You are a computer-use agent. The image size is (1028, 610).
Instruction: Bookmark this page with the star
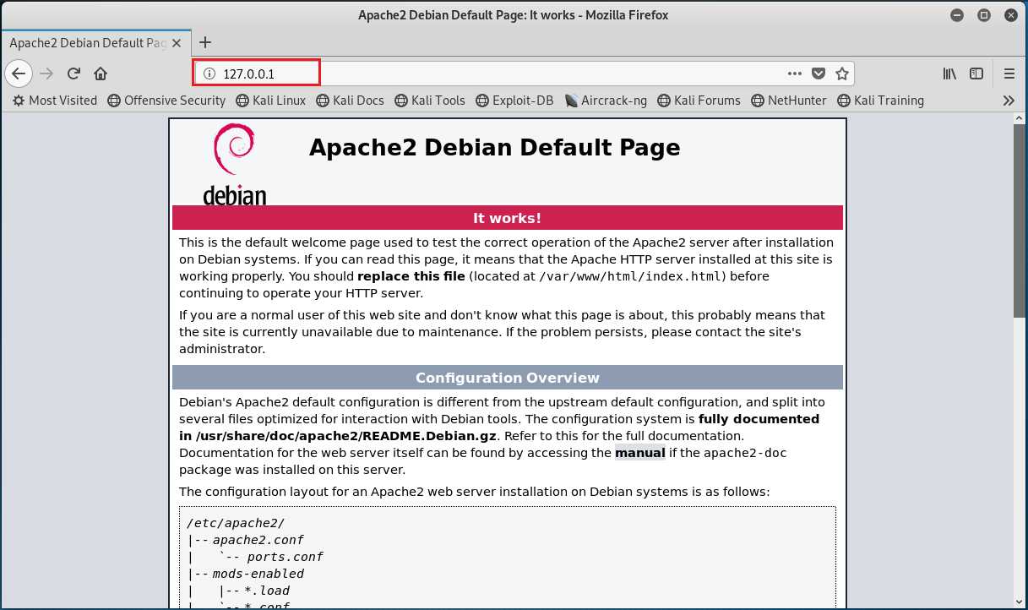pos(842,74)
